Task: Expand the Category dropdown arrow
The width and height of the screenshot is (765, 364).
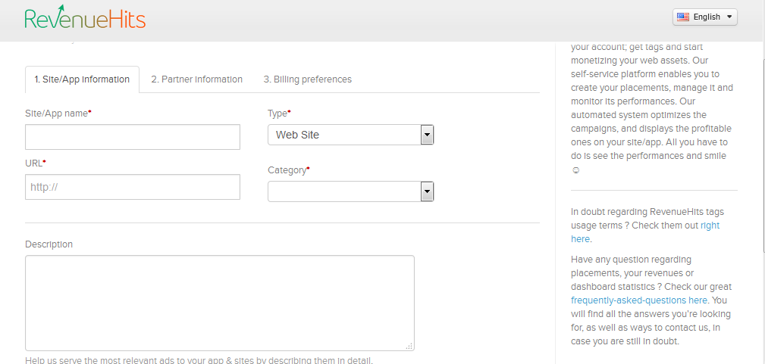Action: click(x=427, y=191)
